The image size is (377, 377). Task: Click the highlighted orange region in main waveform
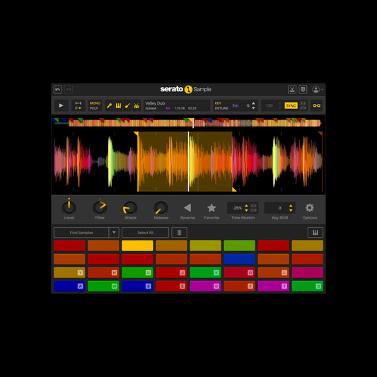[185, 161]
